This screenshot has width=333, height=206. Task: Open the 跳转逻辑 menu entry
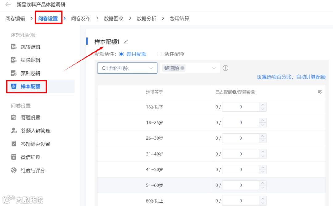[30, 47]
